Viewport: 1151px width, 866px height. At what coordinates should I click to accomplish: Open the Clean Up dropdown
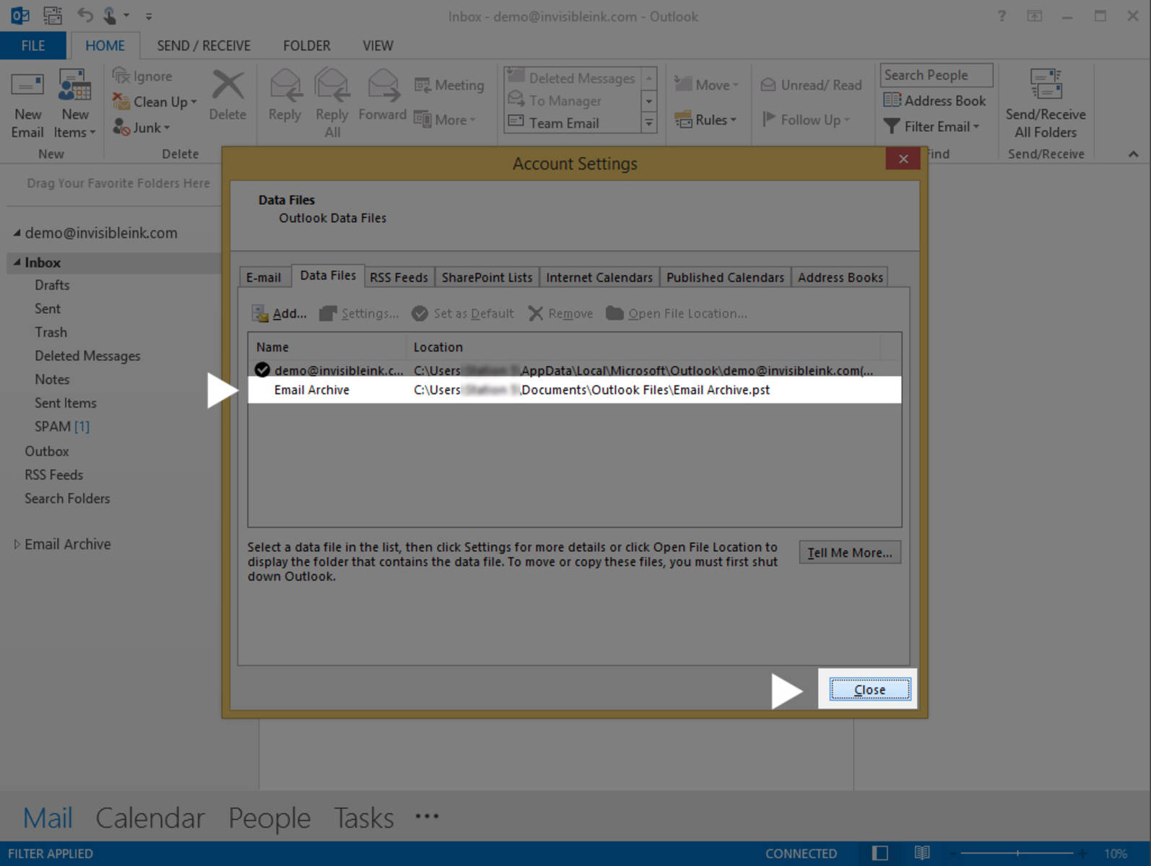tap(155, 102)
